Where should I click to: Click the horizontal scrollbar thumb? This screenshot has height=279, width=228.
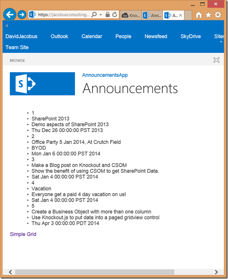95,272
